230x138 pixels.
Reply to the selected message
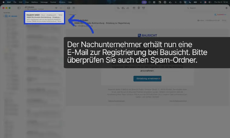[x=118, y=8]
